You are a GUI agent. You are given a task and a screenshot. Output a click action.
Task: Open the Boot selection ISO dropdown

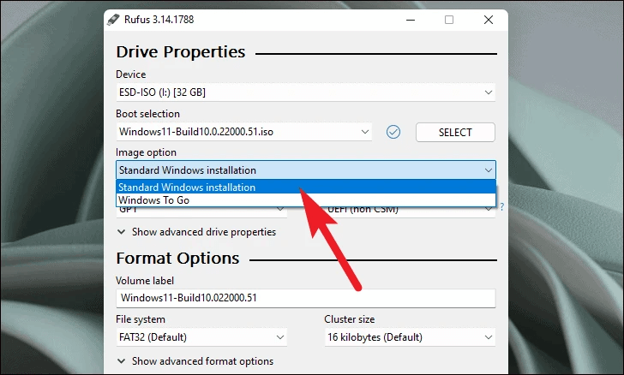(244, 132)
